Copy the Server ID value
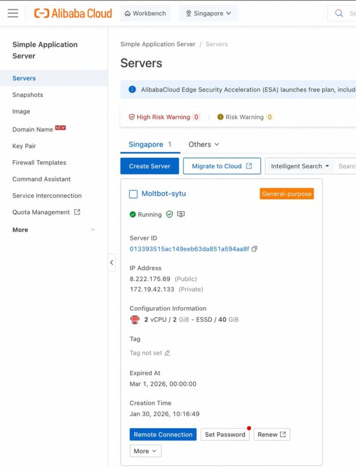356x468 pixels. (254, 249)
